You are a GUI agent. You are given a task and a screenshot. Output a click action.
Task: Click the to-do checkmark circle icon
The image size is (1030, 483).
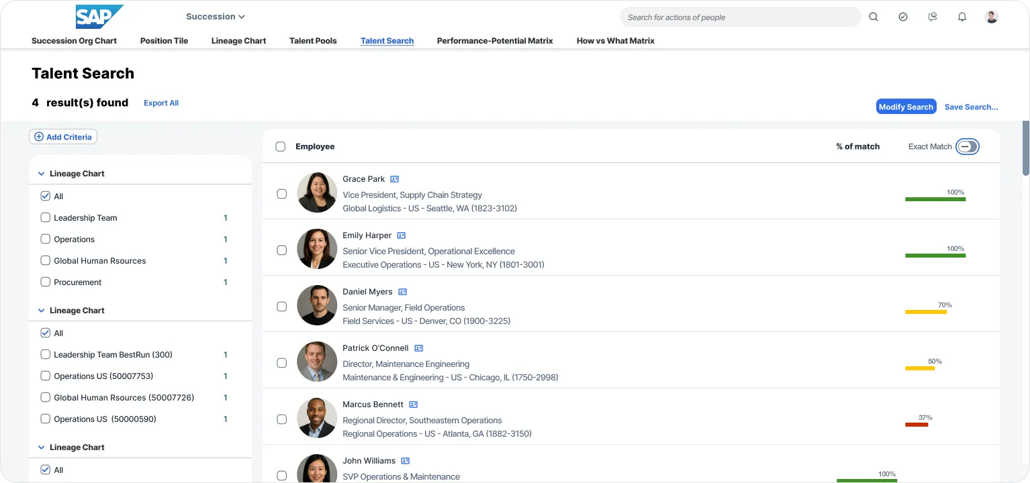pyautogui.click(x=902, y=17)
